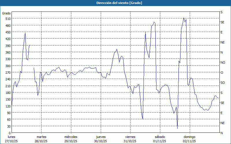Click the highest peak of the blue line
231x144 pixels.
(x=184, y=18)
